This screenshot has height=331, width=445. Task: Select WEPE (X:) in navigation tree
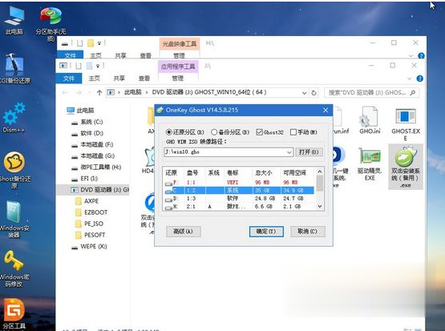[89, 247]
